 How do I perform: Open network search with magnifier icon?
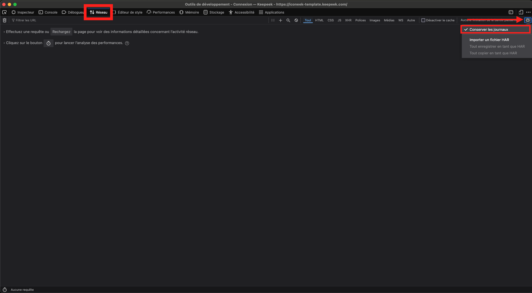(288, 20)
